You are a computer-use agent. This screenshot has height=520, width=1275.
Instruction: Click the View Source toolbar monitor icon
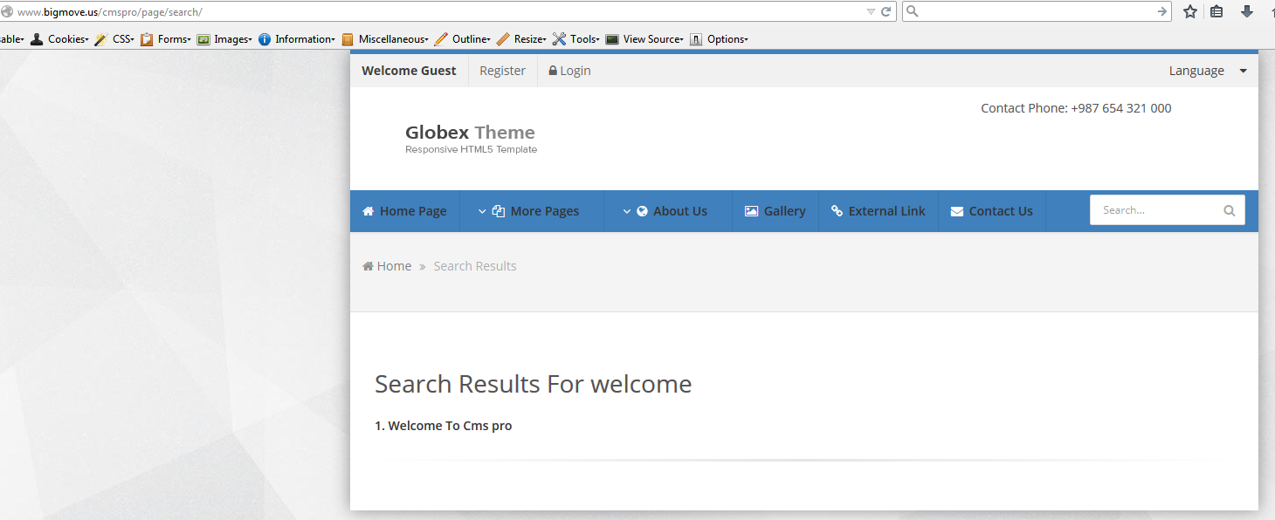[612, 39]
